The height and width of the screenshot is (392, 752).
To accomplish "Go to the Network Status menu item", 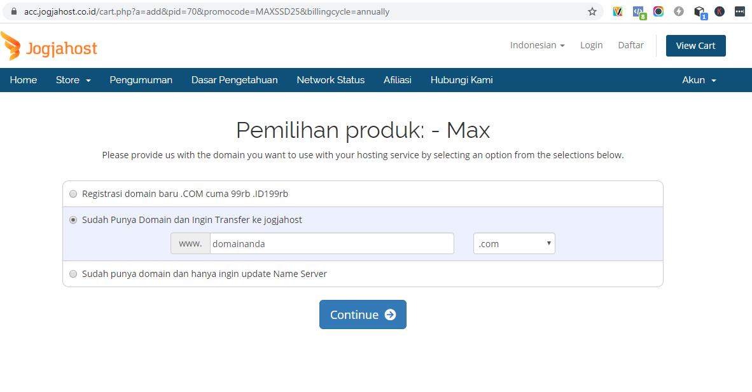I will pyautogui.click(x=330, y=79).
